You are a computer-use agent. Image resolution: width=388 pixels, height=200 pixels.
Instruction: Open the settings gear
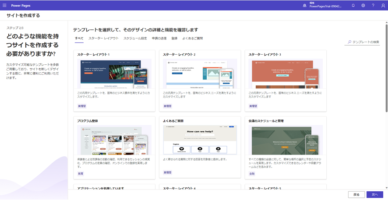tap(363, 5)
